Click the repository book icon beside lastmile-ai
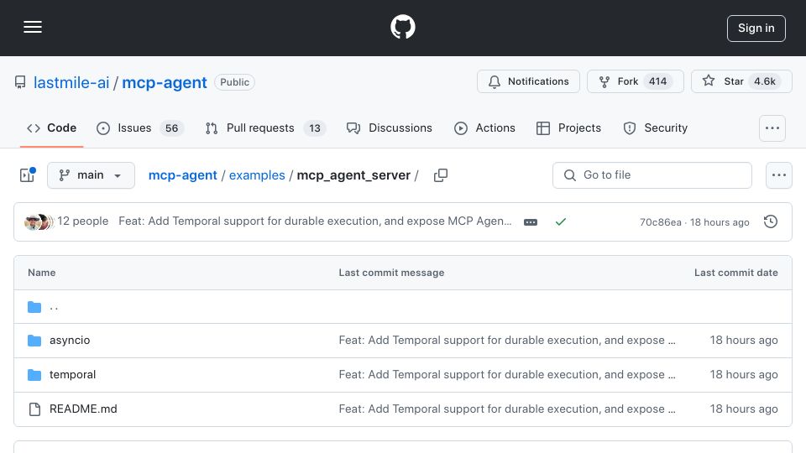806x453 pixels. coord(20,82)
